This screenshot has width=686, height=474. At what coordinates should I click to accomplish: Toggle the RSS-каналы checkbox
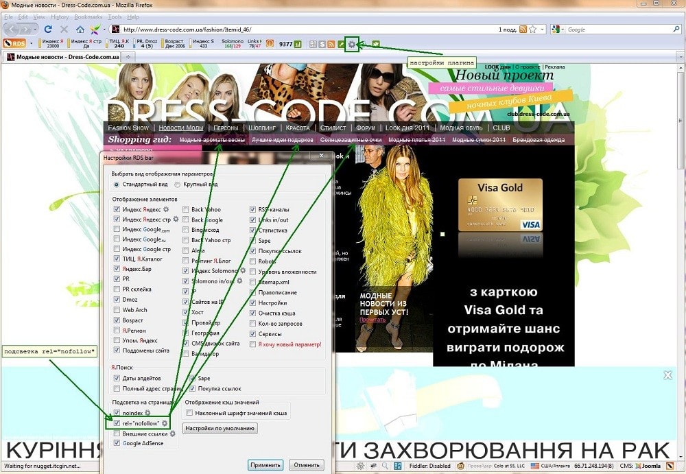point(252,209)
